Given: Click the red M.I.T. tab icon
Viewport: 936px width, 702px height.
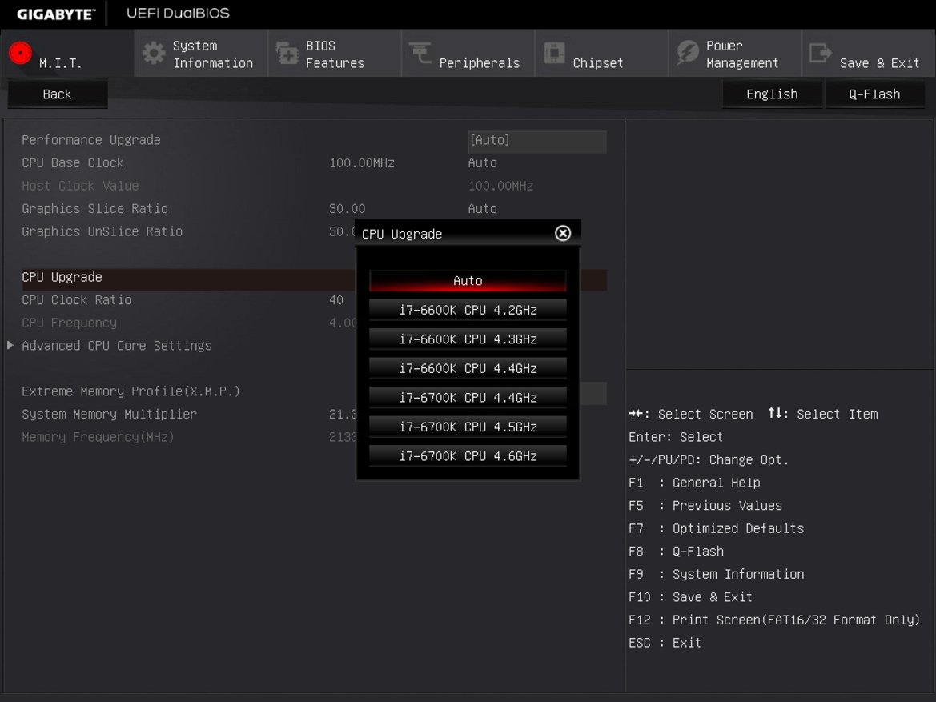Looking at the screenshot, I should [x=20, y=53].
